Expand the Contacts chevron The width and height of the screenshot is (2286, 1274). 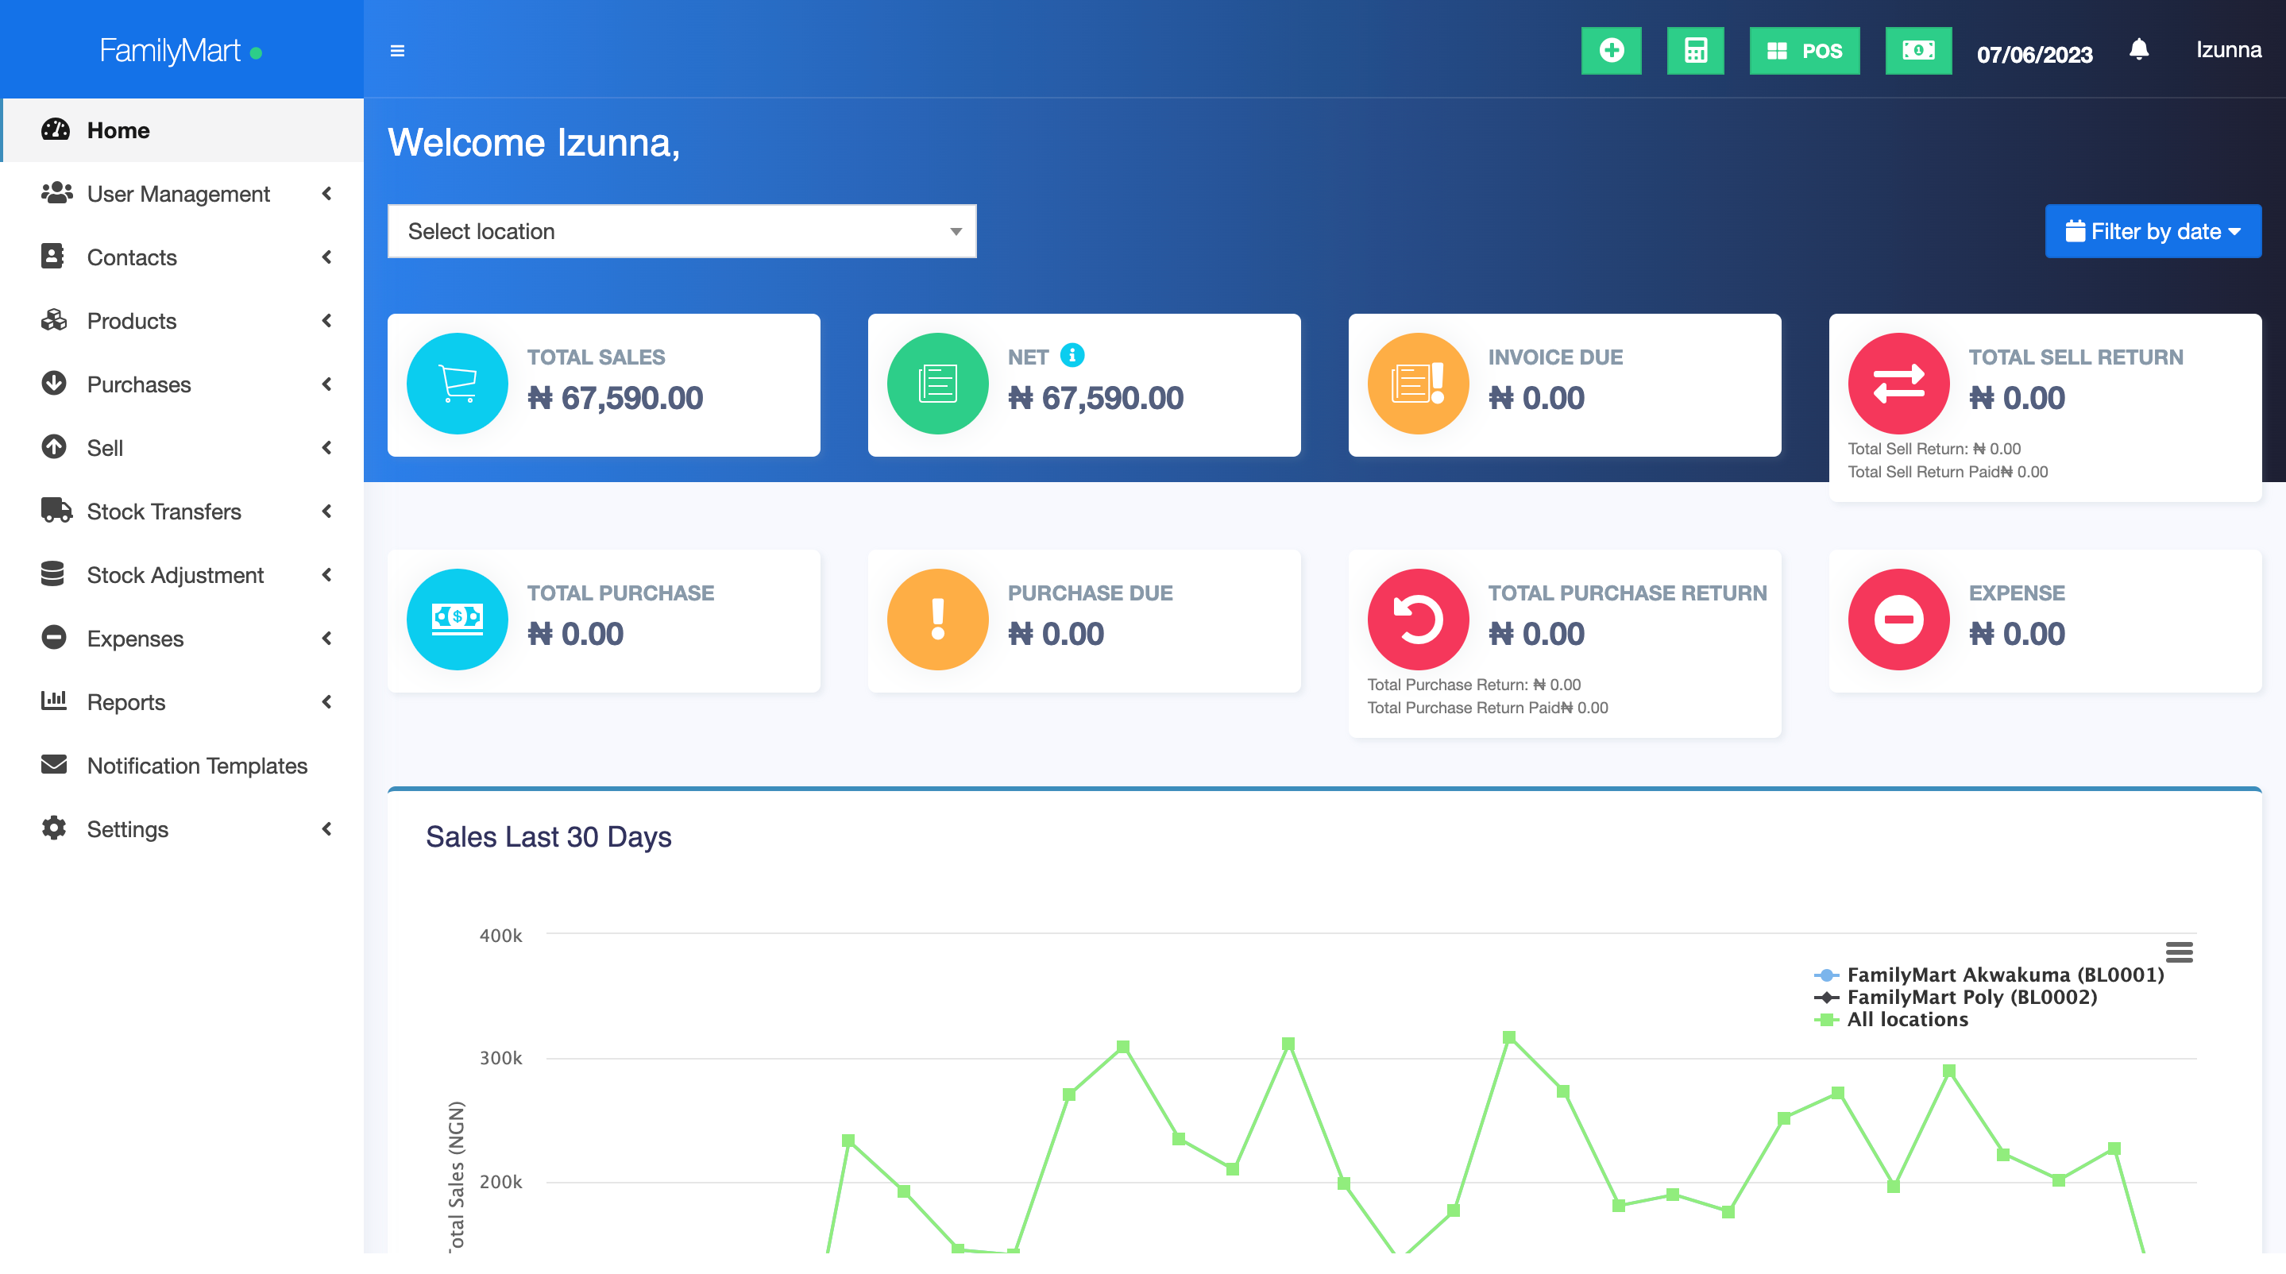click(x=326, y=257)
